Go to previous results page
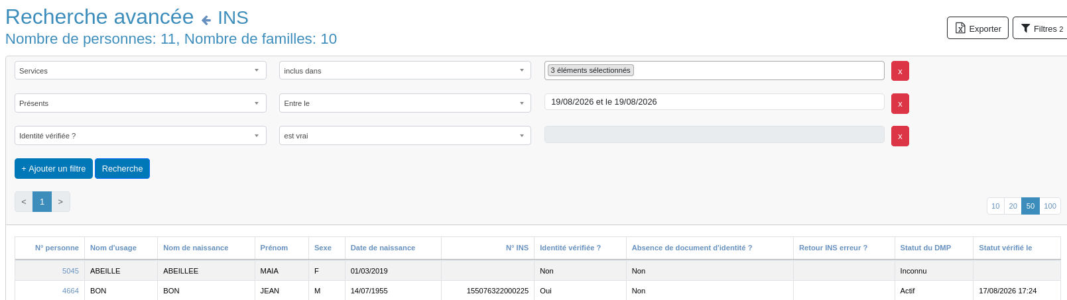This screenshot has width=1067, height=300. [x=24, y=201]
